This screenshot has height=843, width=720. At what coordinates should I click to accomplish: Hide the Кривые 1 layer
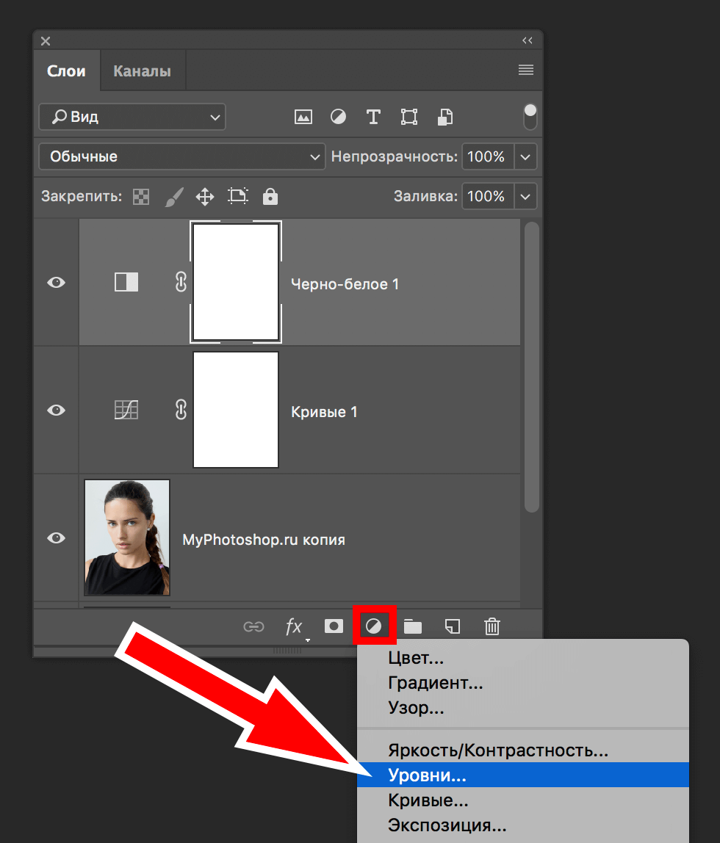pos(57,410)
